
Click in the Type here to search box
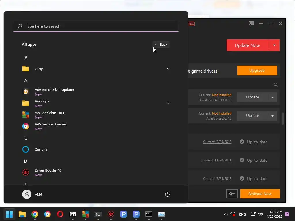click(x=96, y=26)
